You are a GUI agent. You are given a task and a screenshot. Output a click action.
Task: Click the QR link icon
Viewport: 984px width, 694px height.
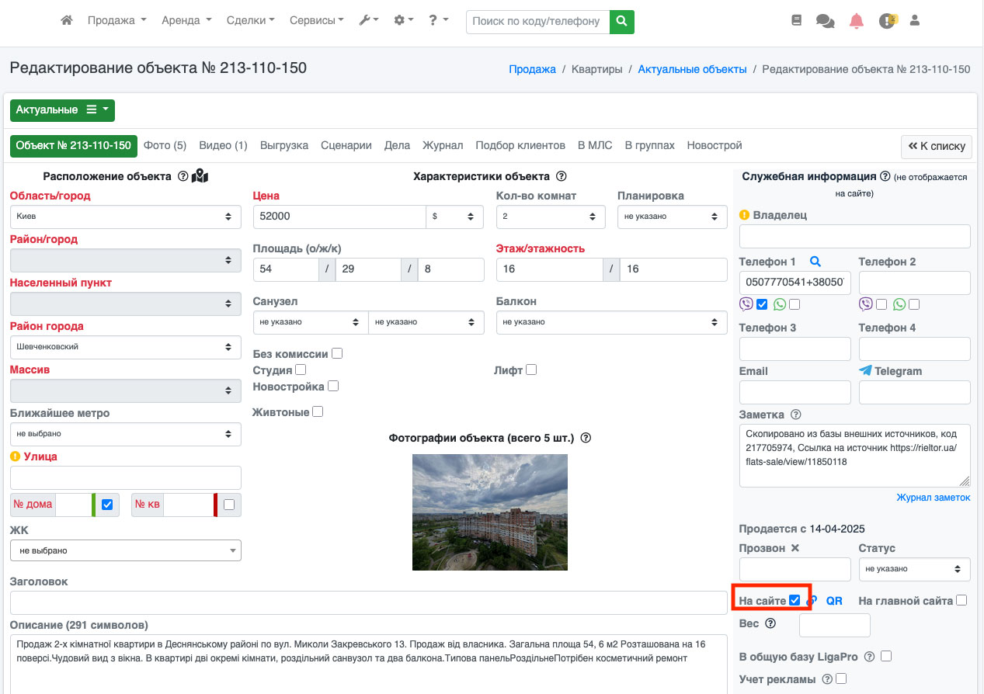833,601
